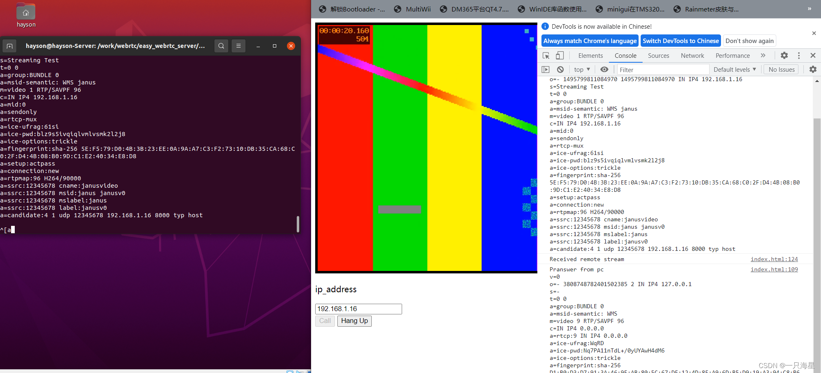Open the DevTools three-dot customize menu
Screen dimensions: 821x373
[x=798, y=55]
